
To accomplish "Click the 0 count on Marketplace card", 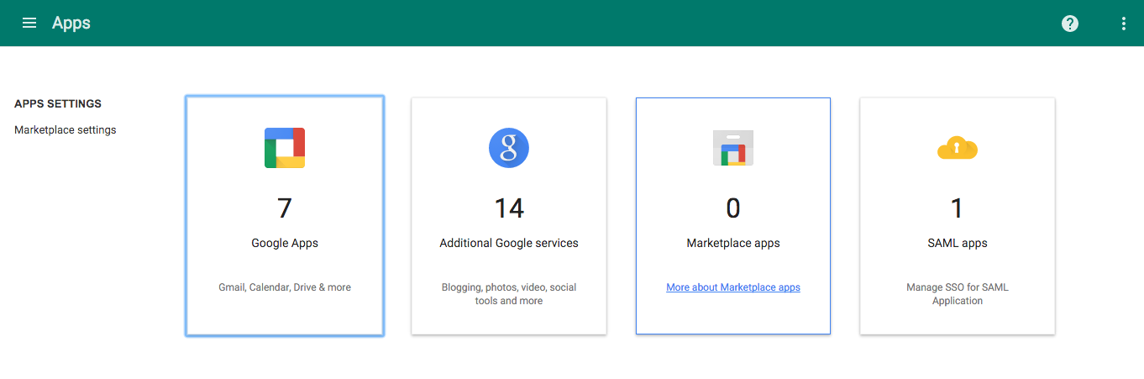I will 733,208.
